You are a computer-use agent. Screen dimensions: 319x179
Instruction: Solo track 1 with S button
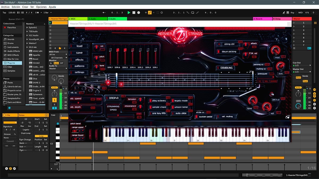pos(54,105)
